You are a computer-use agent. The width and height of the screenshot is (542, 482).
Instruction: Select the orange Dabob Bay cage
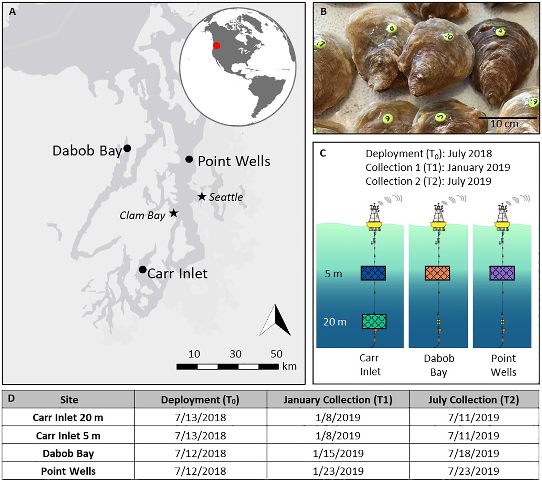(x=437, y=273)
